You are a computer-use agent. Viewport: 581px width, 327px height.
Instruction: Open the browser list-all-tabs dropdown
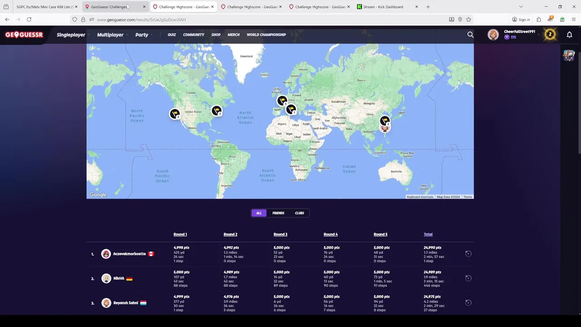coord(521,7)
